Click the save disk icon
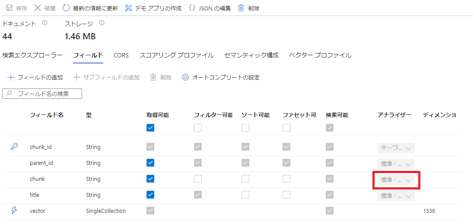Image resolution: width=474 pixels, height=224 pixels. tap(9, 8)
